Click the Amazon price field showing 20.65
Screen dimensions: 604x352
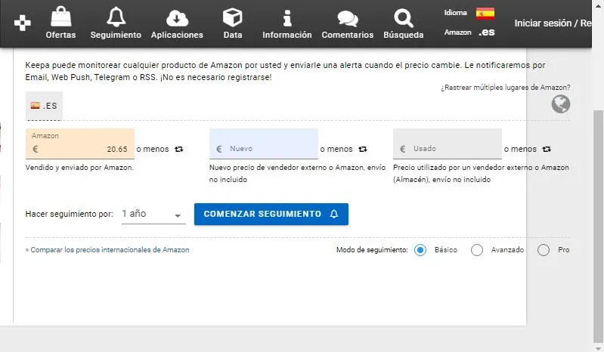pyautogui.click(x=80, y=144)
